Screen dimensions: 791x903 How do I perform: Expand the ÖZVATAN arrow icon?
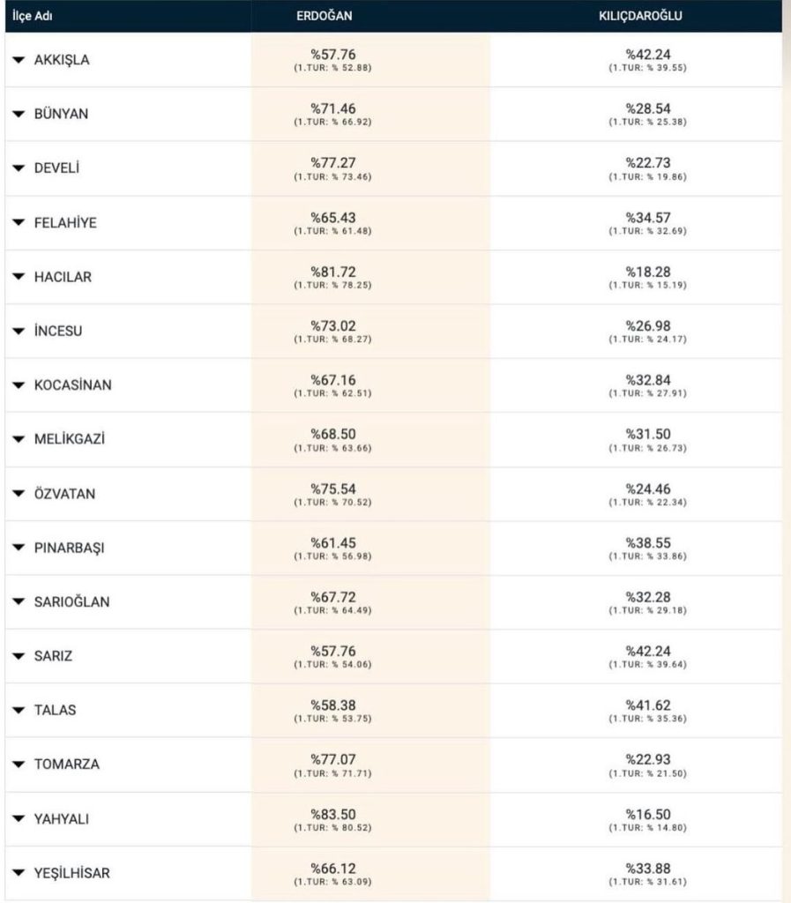[19, 494]
